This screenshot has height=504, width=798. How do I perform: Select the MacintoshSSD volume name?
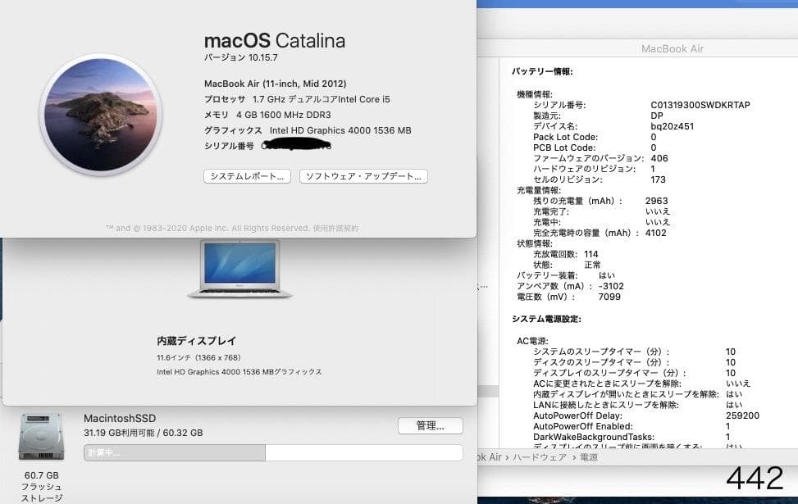(x=120, y=418)
